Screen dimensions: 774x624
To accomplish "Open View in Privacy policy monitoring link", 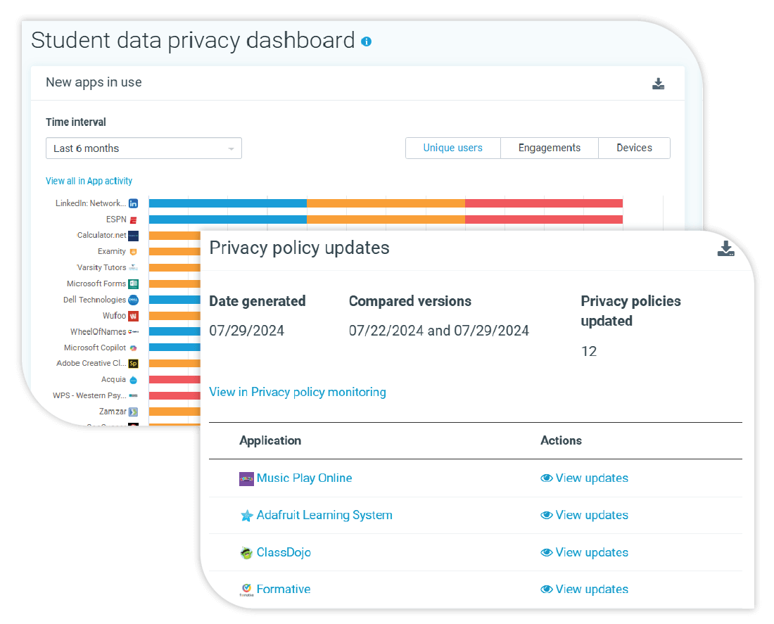I will 297,392.
